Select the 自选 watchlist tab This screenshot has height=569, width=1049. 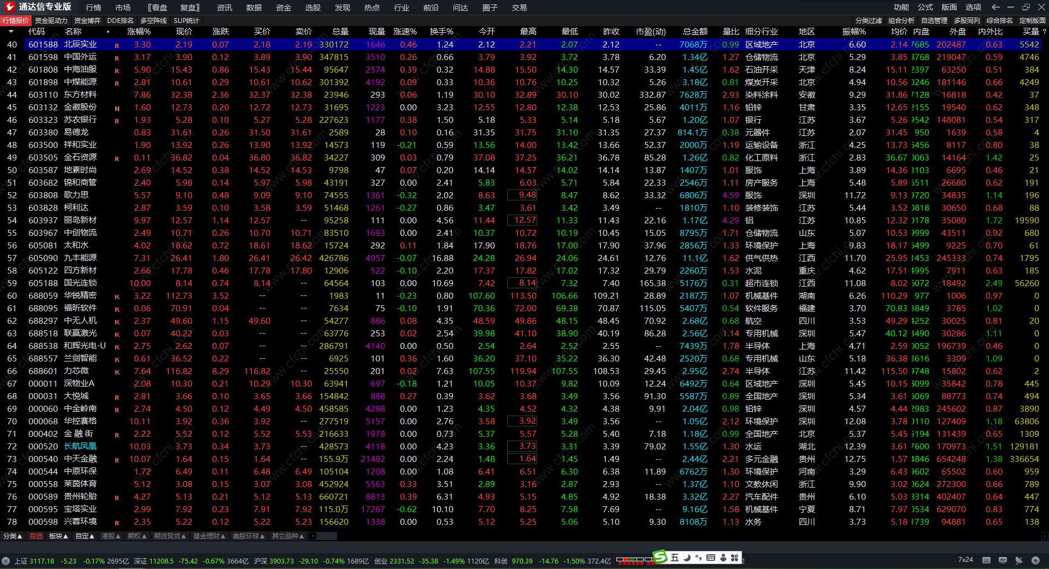(x=36, y=536)
